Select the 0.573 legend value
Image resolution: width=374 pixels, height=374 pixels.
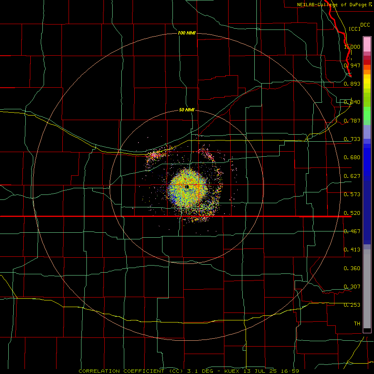click(x=352, y=194)
